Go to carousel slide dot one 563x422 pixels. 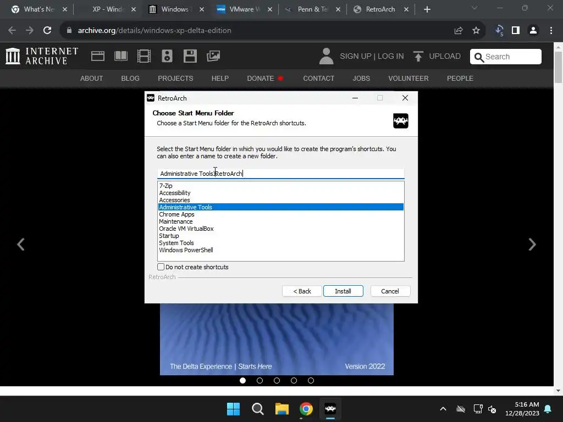pyautogui.click(x=242, y=380)
